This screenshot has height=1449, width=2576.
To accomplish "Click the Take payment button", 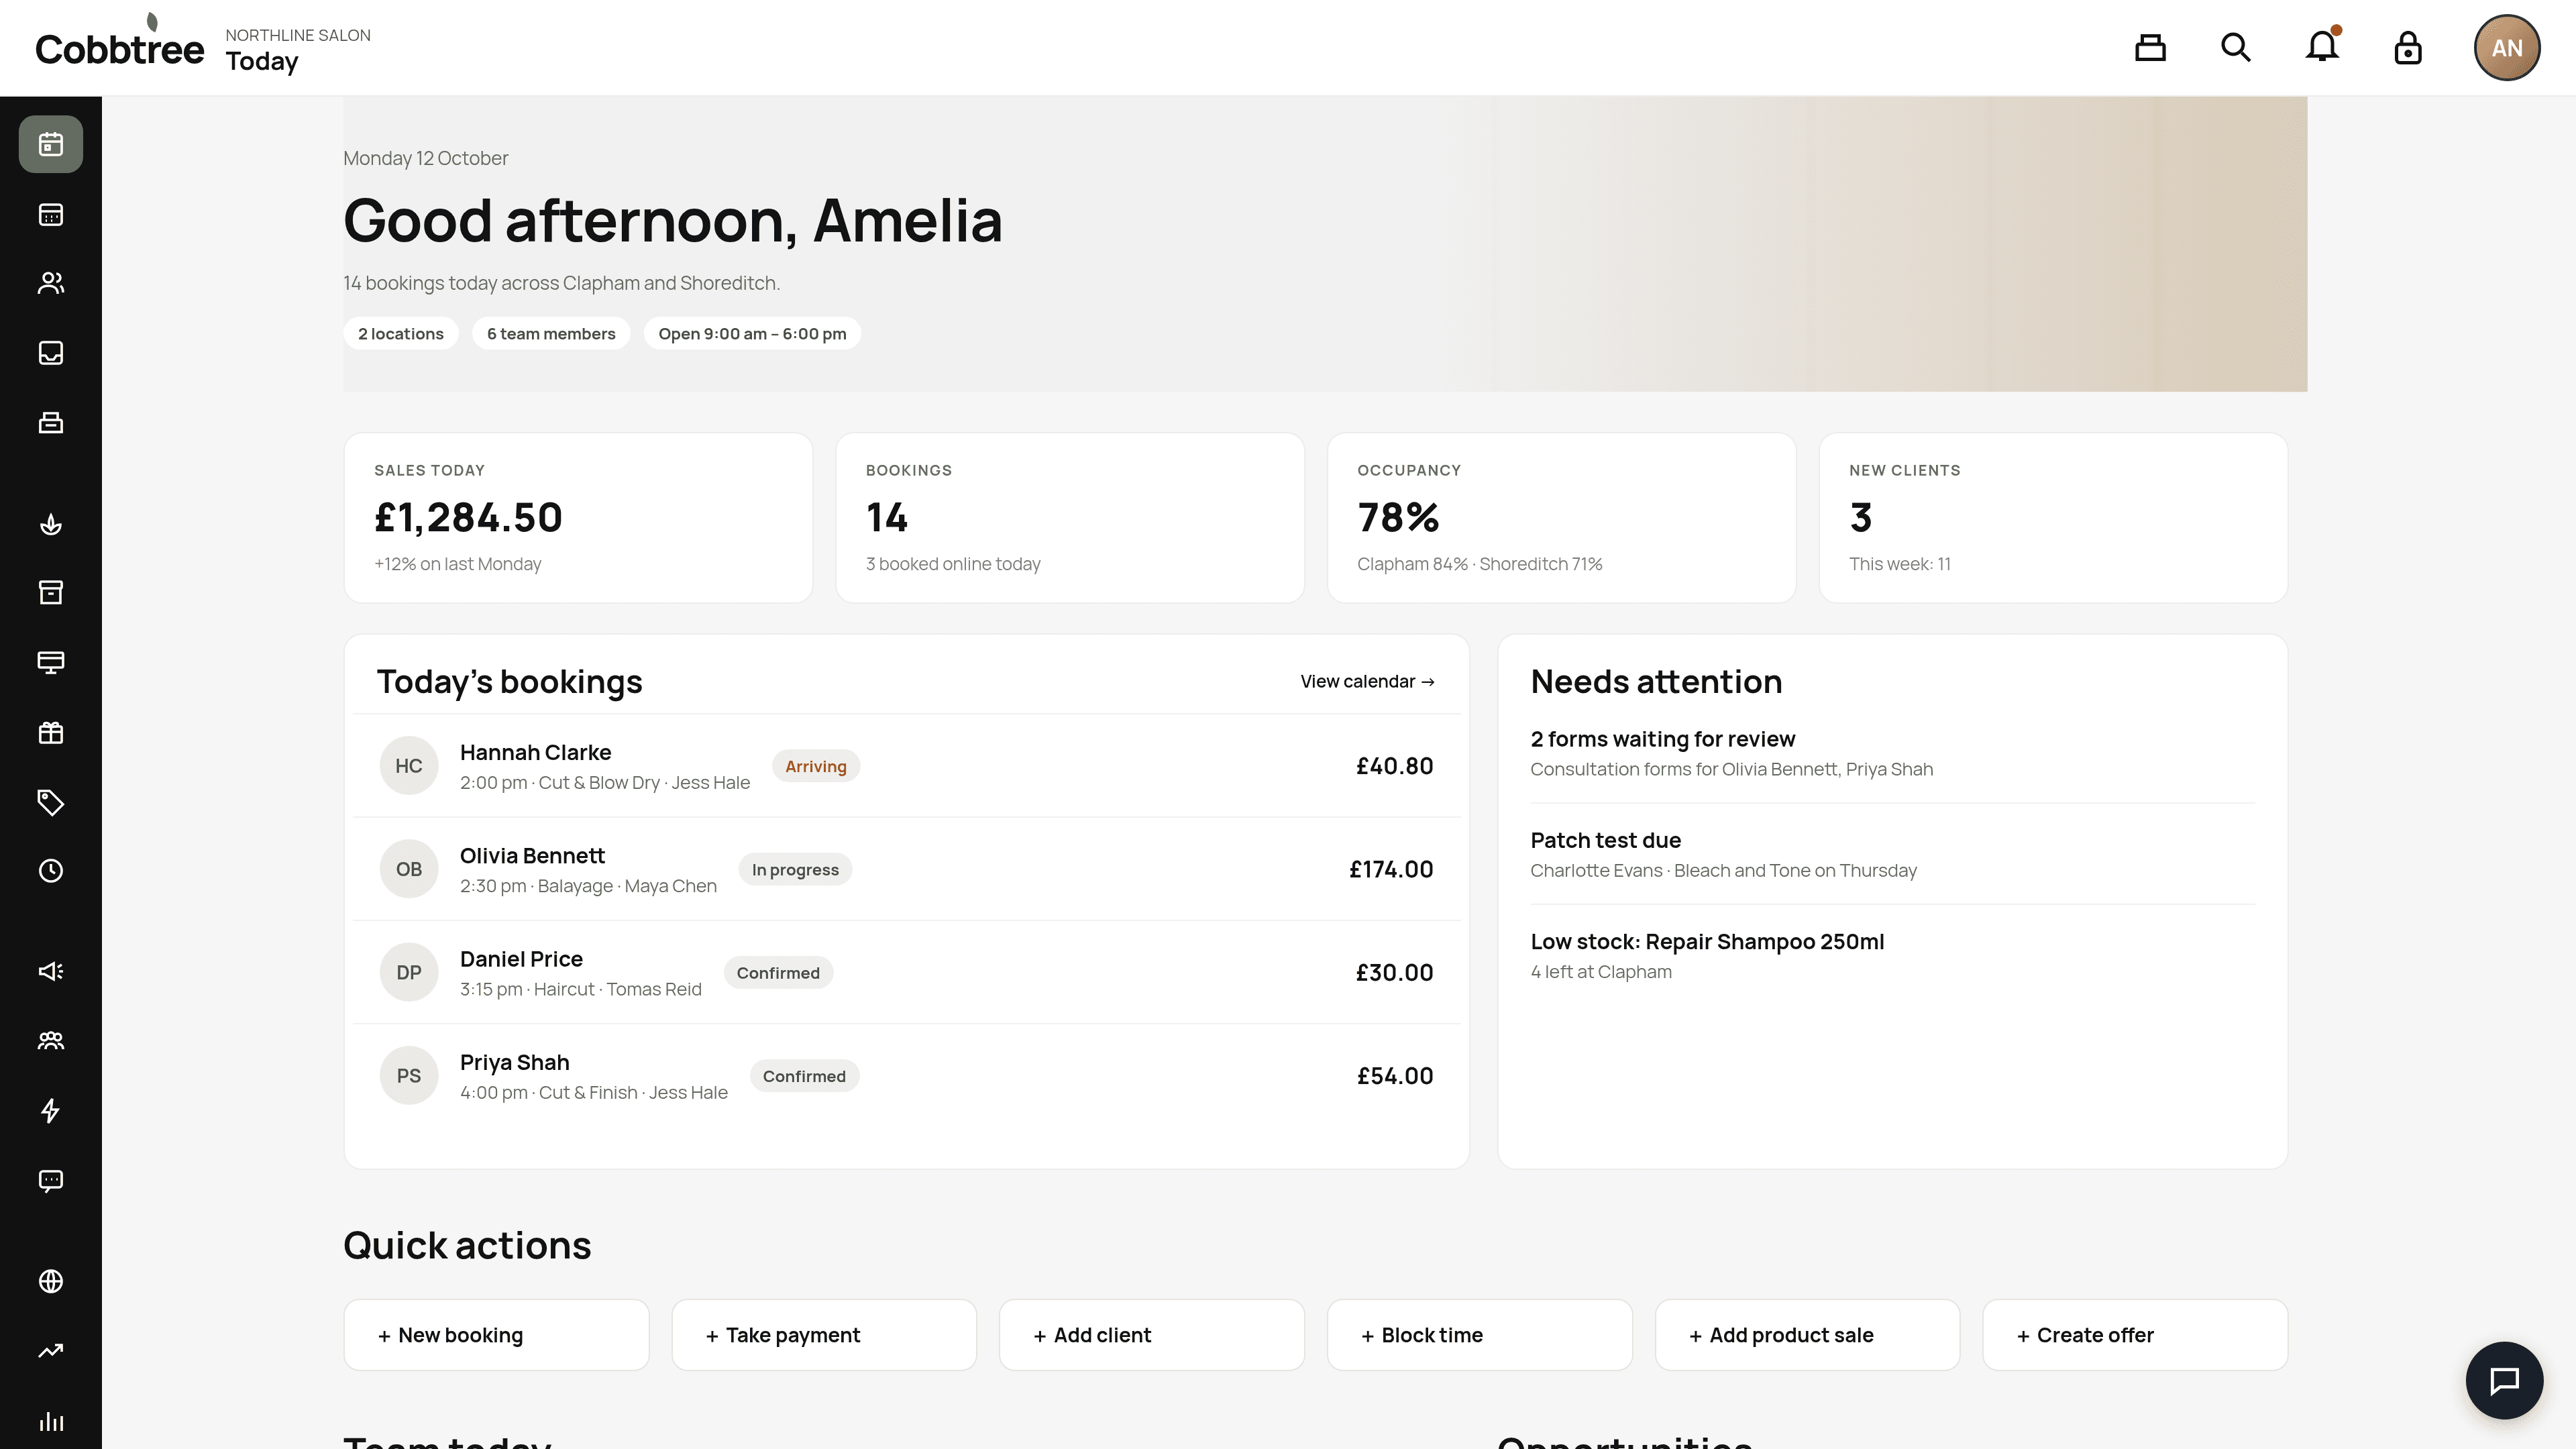I will (x=824, y=1335).
